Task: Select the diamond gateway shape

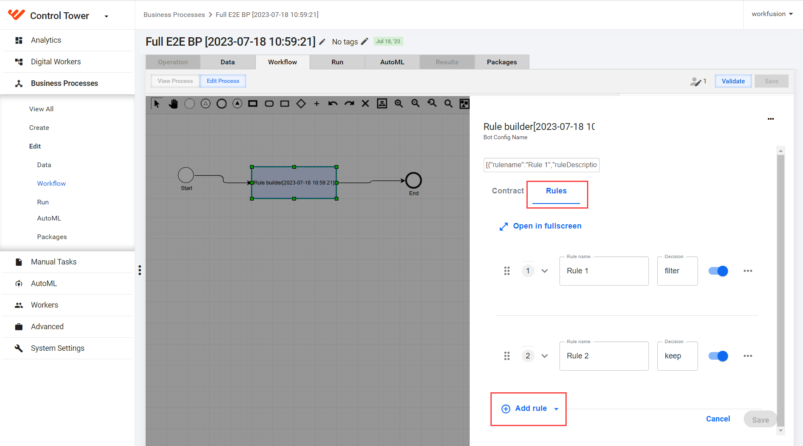Action: tap(301, 104)
